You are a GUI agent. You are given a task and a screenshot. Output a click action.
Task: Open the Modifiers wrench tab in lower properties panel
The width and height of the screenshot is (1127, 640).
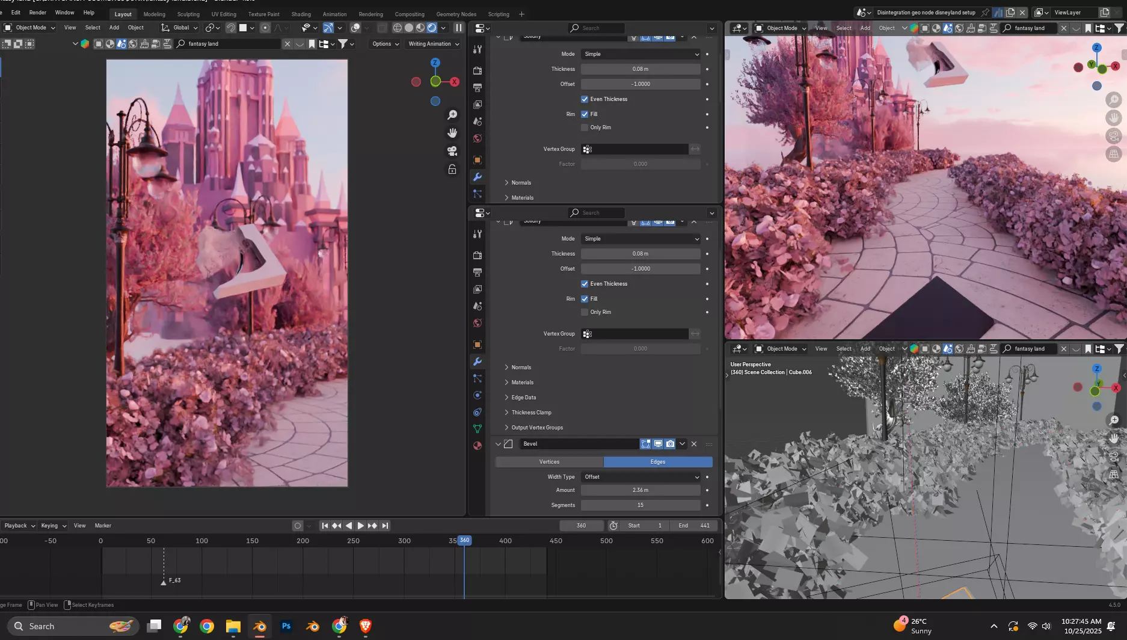point(478,362)
